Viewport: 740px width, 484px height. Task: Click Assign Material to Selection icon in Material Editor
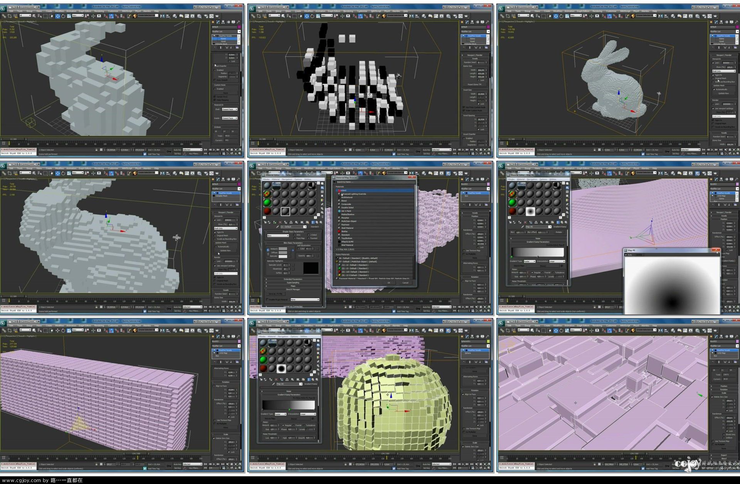click(274, 222)
